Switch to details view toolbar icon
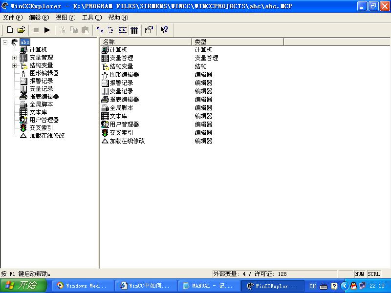 [x=134, y=30]
